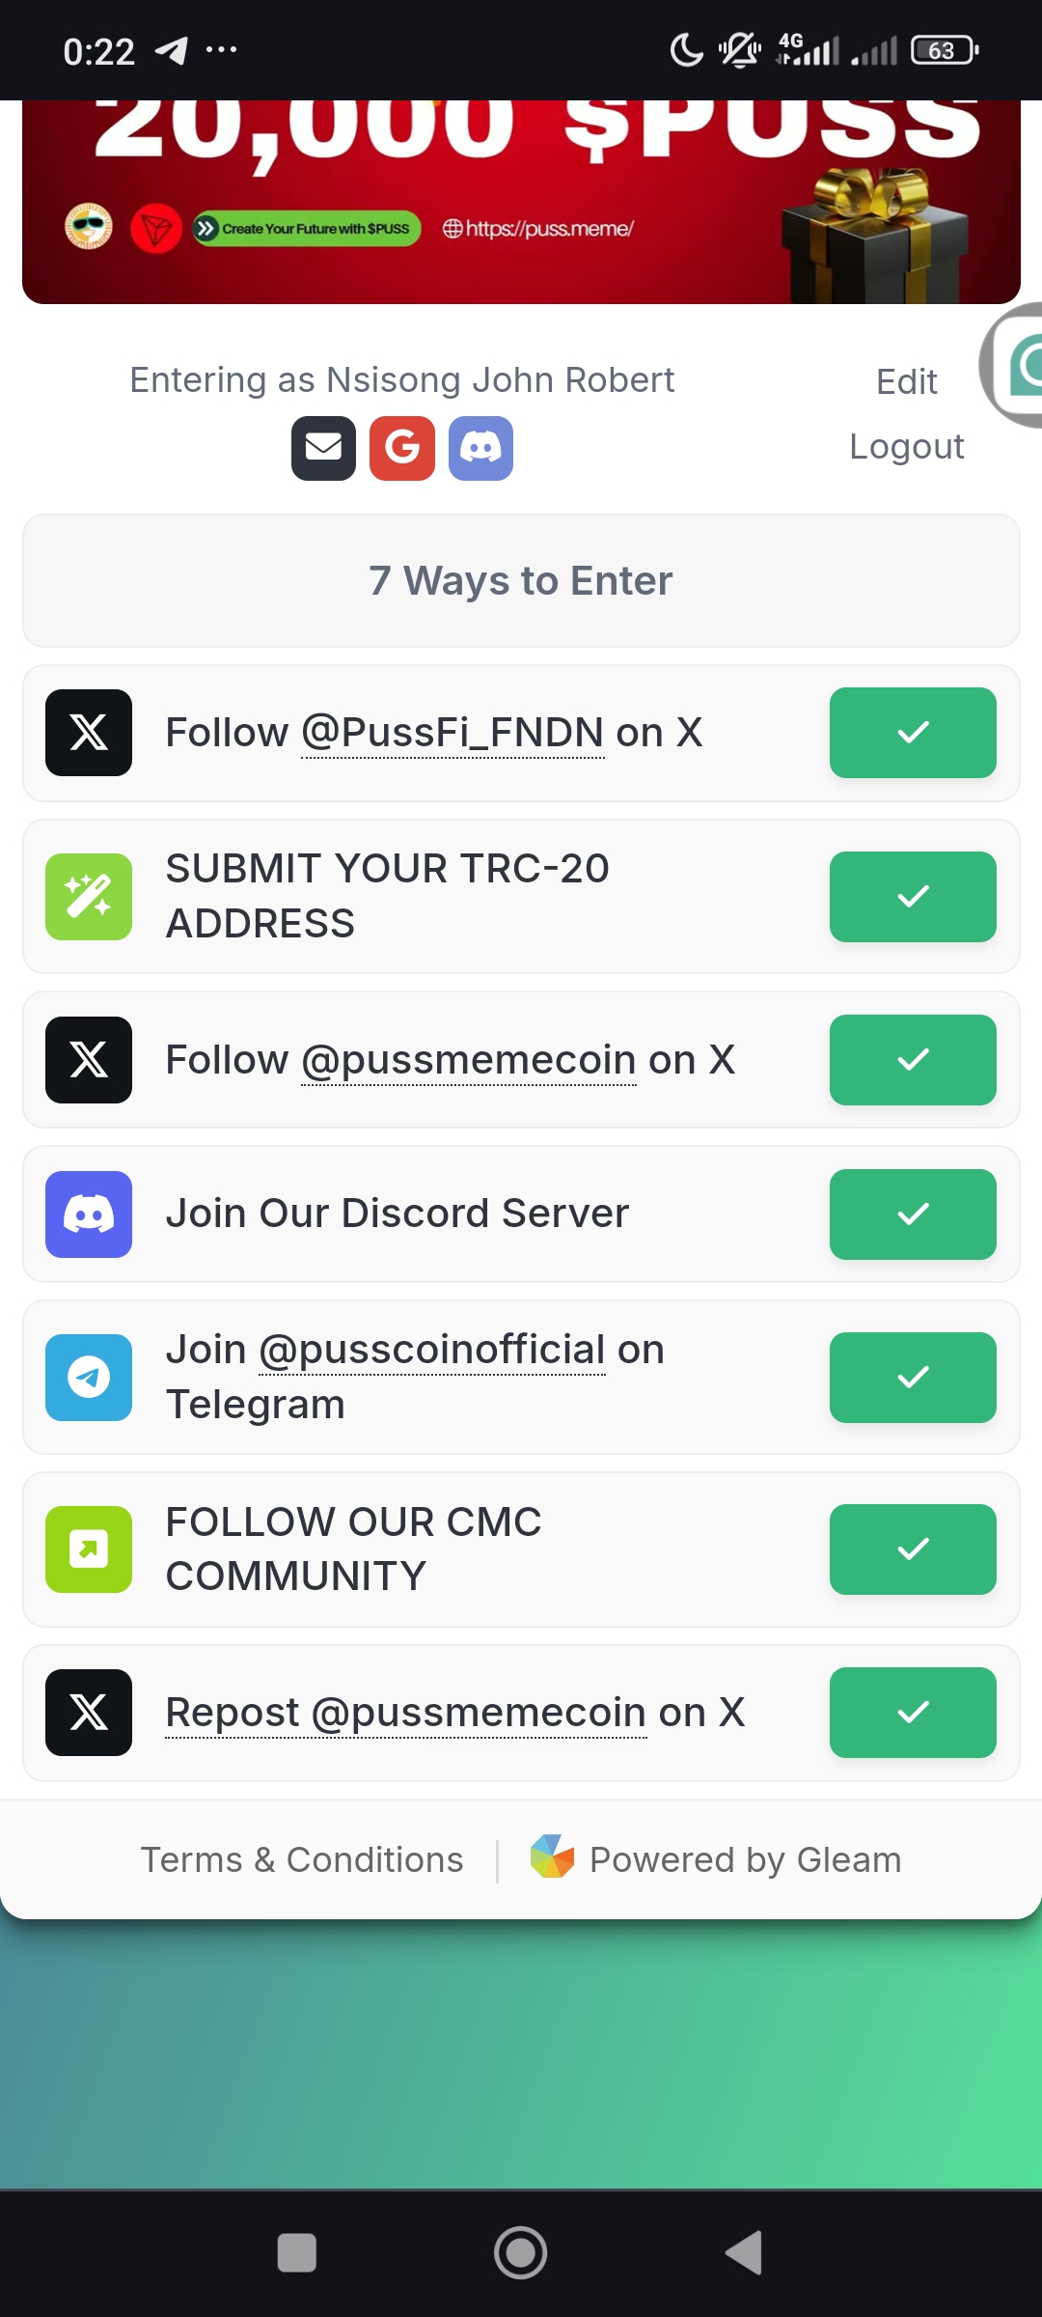Tap the Google login icon
The image size is (1042, 2317).
coord(402,448)
